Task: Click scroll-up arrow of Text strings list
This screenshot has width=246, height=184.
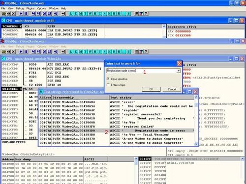Action: point(196,98)
